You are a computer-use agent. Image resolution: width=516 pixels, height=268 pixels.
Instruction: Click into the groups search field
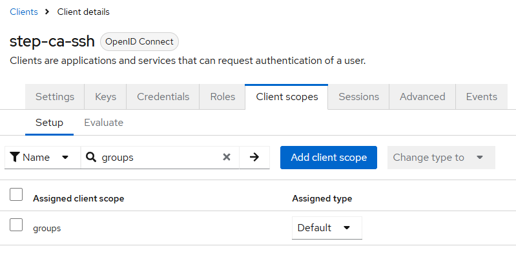(158, 157)
